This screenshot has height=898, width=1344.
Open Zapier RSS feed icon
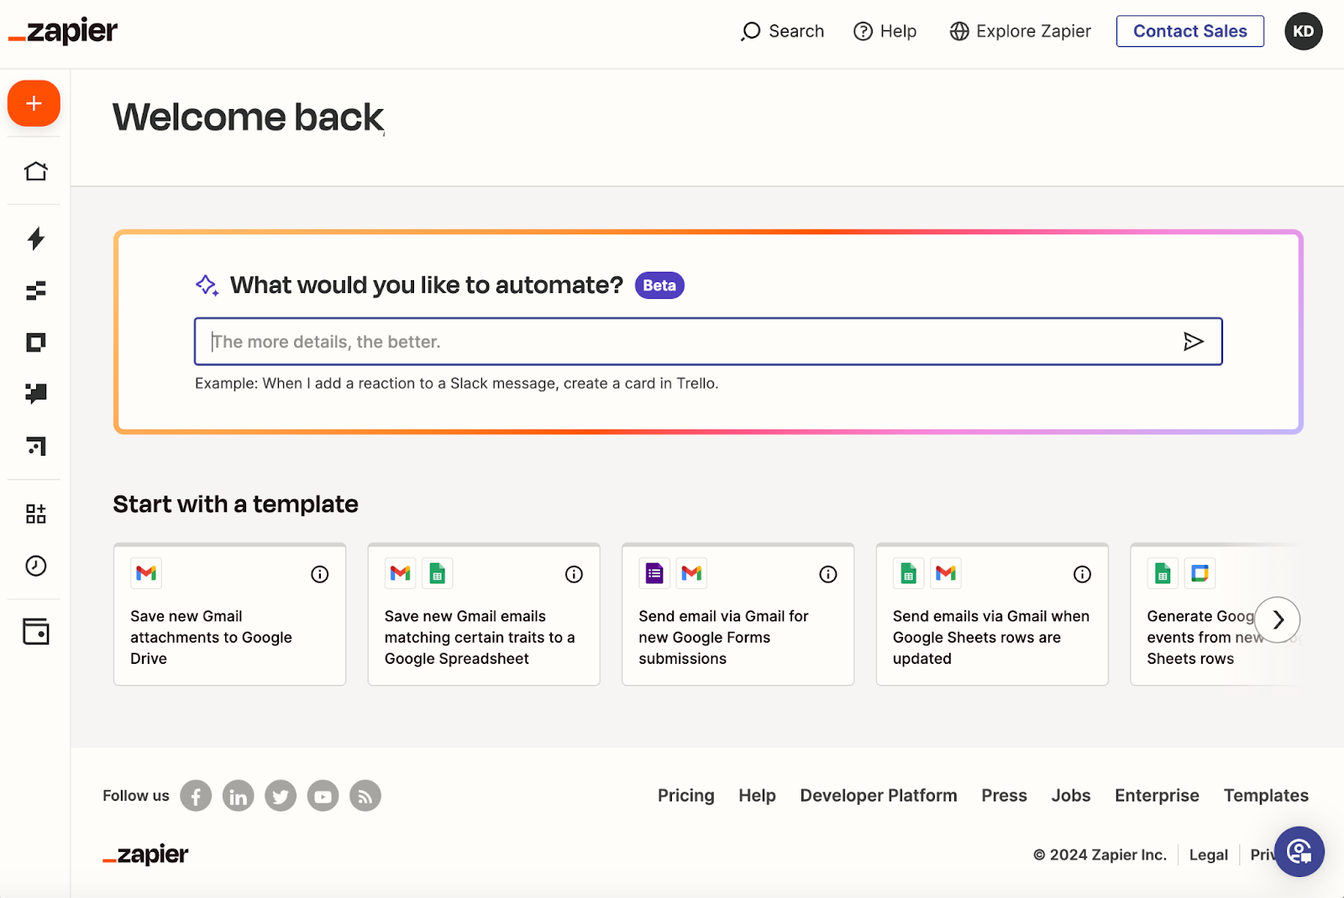(365, 796)
